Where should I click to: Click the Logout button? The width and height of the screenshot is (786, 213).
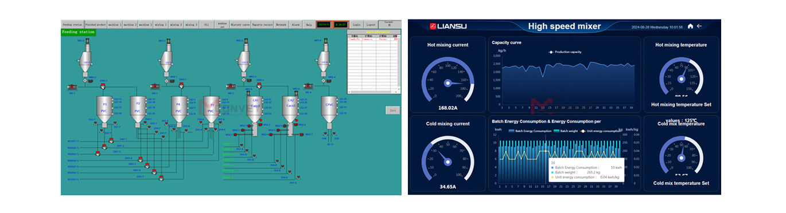pyautogui.click(x=371, y=25)
